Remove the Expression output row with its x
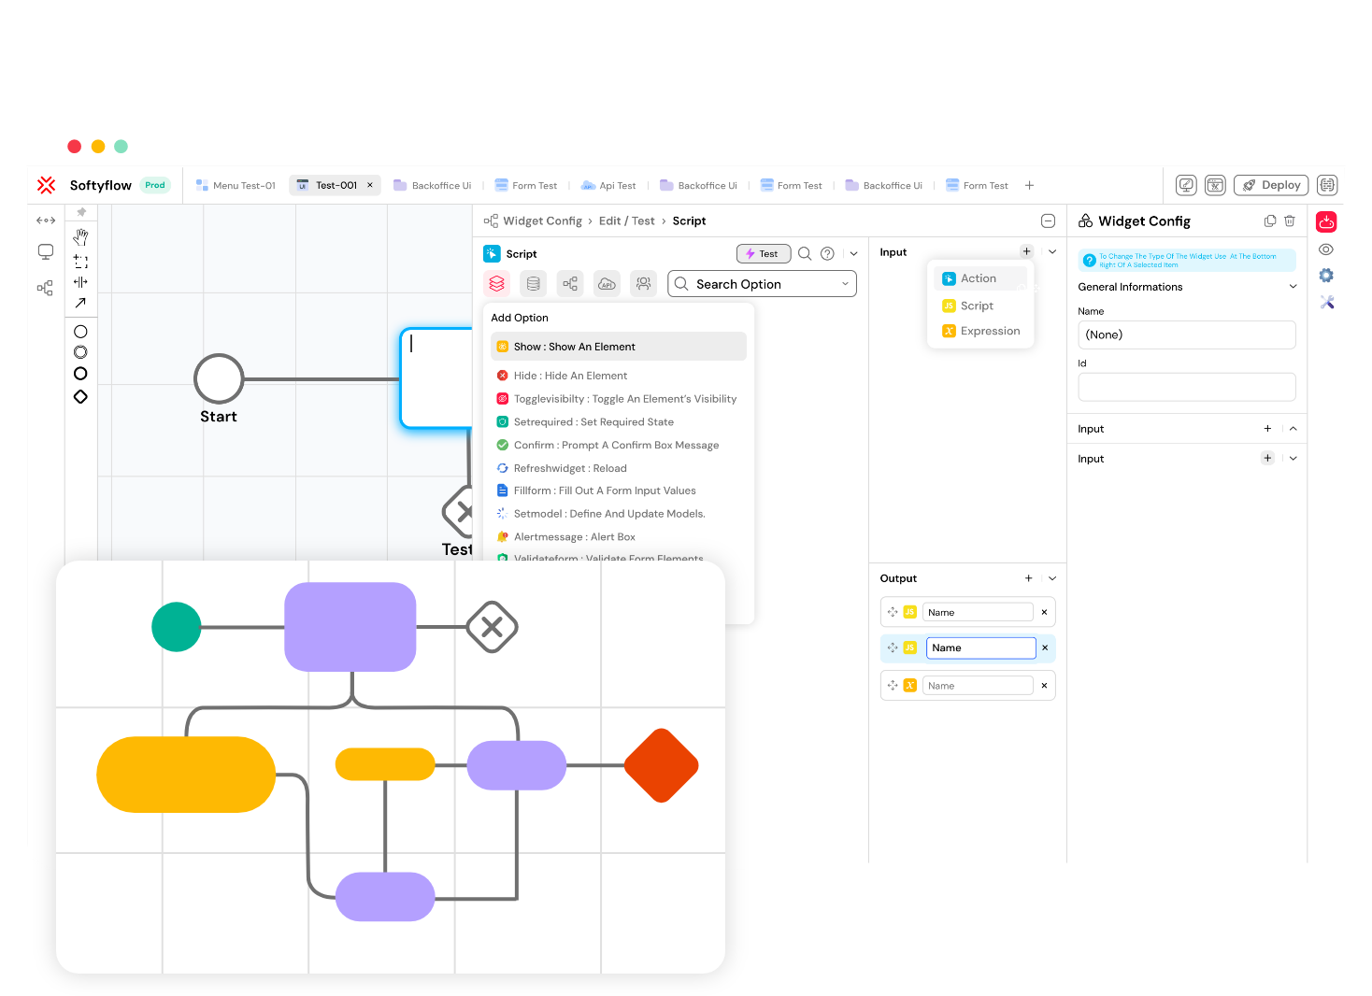Screen dimensions: 1372x996 (1044, 686)
